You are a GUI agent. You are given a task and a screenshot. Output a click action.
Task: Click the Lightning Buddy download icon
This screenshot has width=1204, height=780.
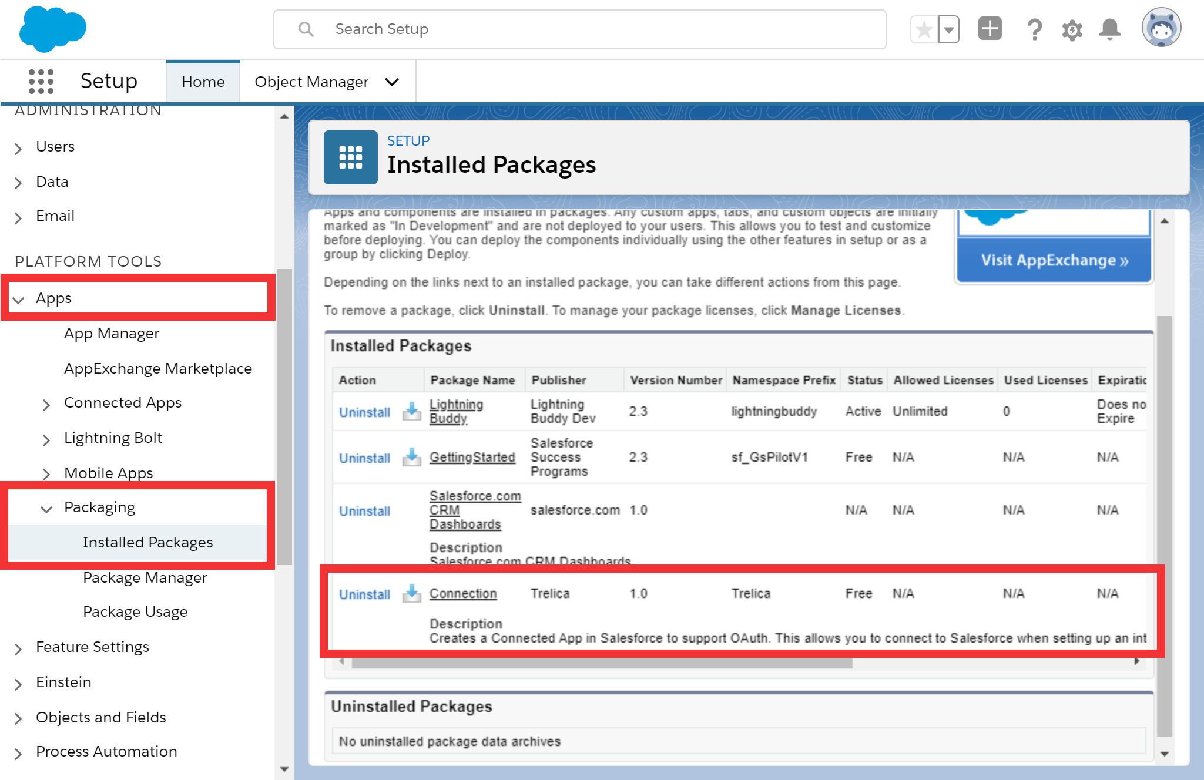point(411,411)
